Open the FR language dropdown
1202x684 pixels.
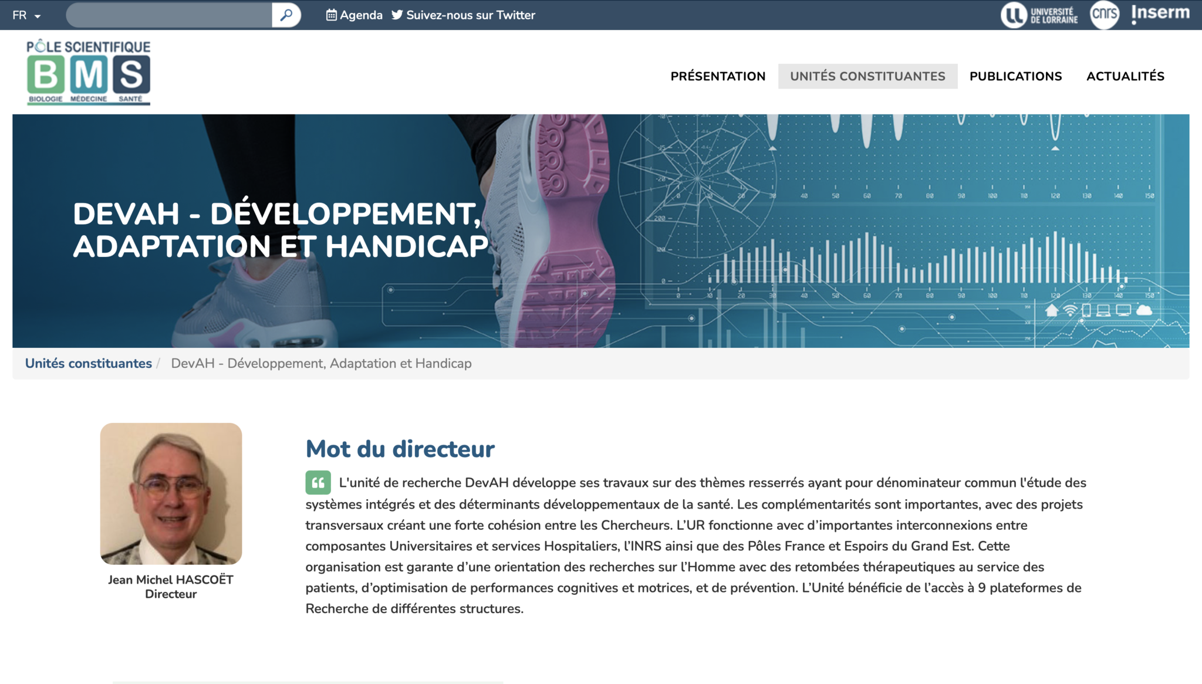tap(26, 15)
